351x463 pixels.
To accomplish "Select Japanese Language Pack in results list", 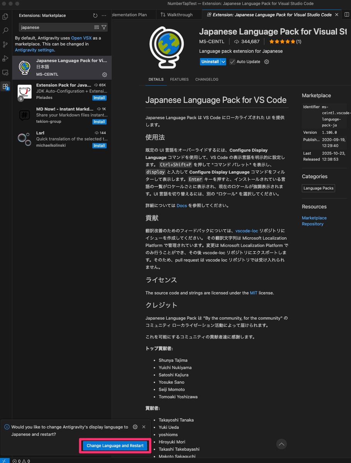I will (x=62, y=68).
